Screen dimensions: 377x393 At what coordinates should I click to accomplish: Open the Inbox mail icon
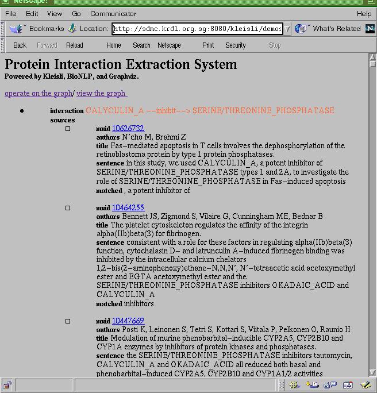coord(312,385)
